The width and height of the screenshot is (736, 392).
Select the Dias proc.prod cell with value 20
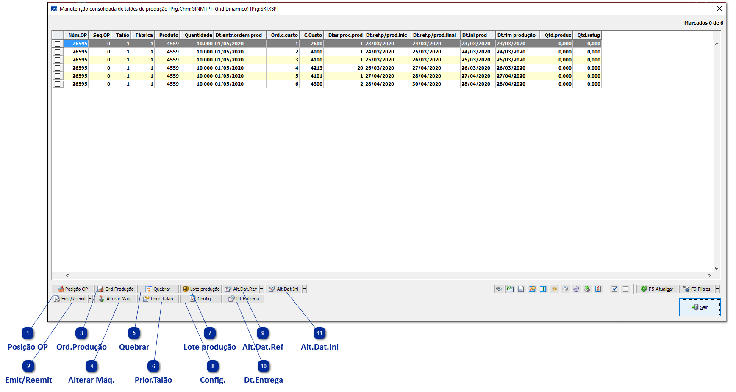tap(344, 68)
